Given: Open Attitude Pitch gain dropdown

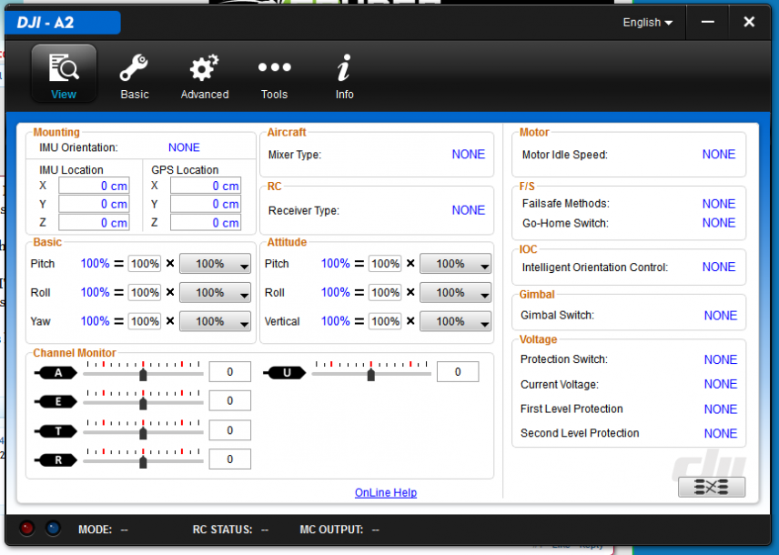Looking at the screenshot, I should coord(455,264).
